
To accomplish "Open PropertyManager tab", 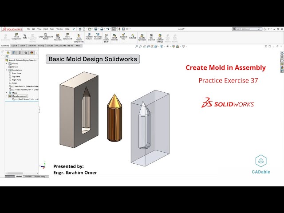I will tap(14, 53).
